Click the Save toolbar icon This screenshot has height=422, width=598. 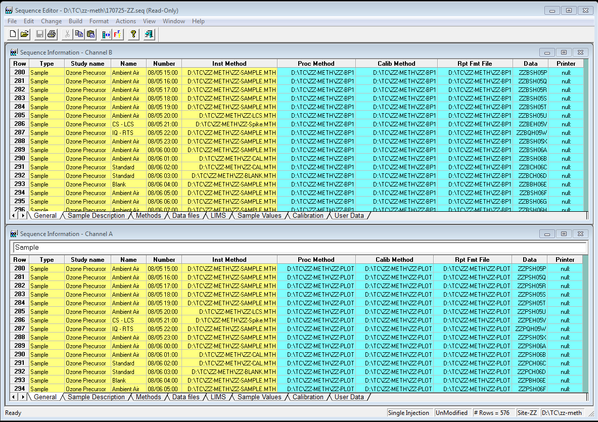click(x=39, y=34)
